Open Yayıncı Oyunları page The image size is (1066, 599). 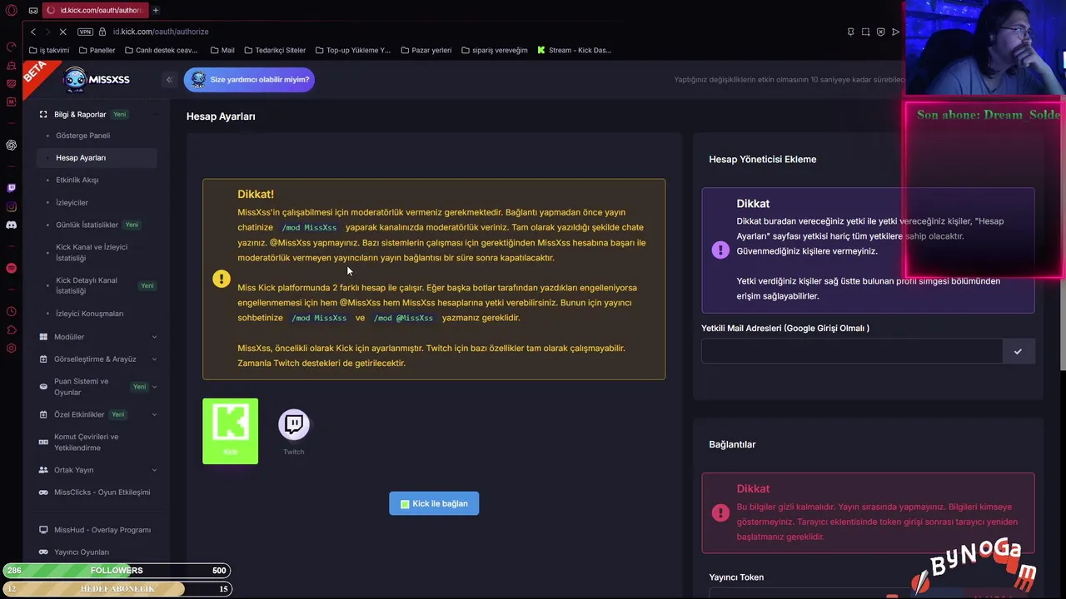(x=82, y=552)
